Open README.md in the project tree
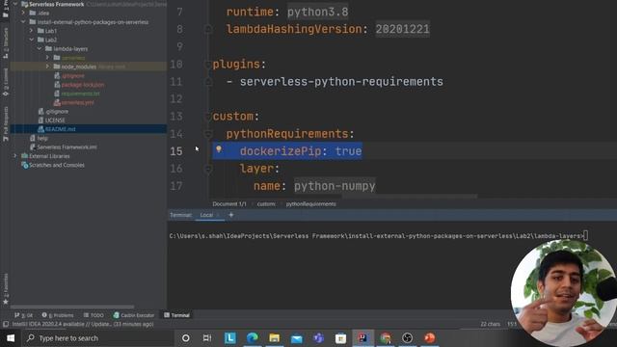This screenshot has width=617, height=347. click(60, 129)
